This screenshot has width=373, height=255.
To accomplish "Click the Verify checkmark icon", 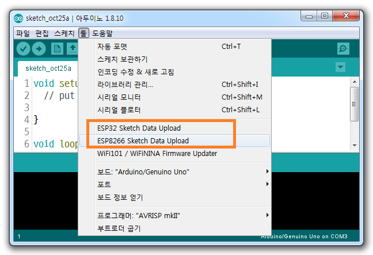I will (x=23, y=49).
